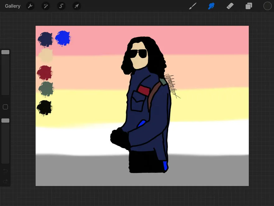Select the Eraser tool
The width and height of the screenshot is (274, 206).
coord(230,6)
